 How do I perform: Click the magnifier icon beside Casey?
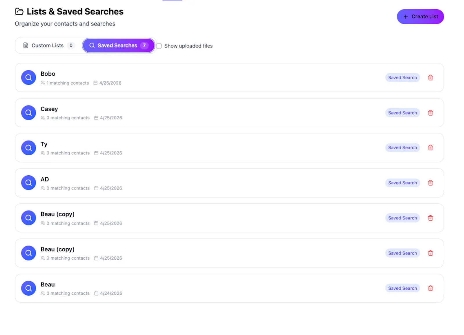pos(28,113)
